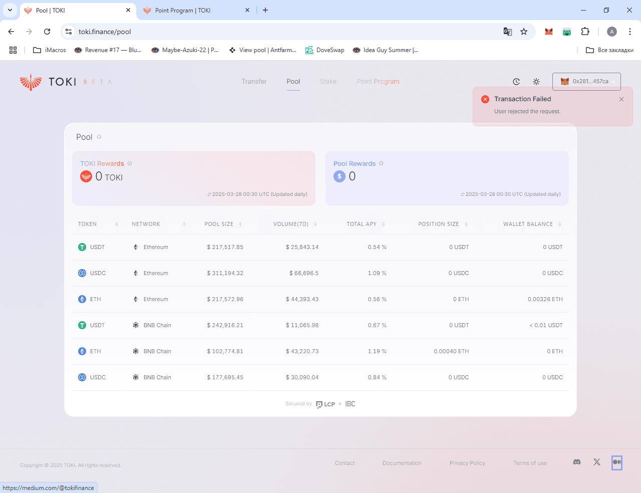Screen dimensions: 641x493
Task: Open Все закладки bookmarks folder
Action: (x=610, y=50)
